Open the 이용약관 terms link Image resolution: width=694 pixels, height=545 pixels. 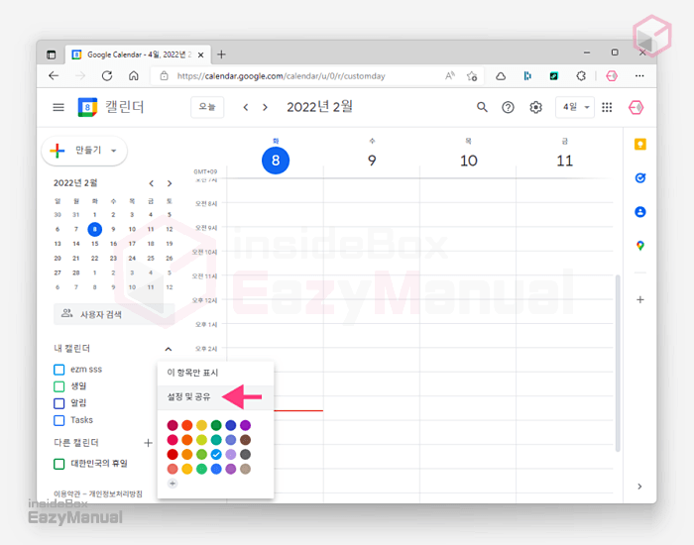coord(68,493)
